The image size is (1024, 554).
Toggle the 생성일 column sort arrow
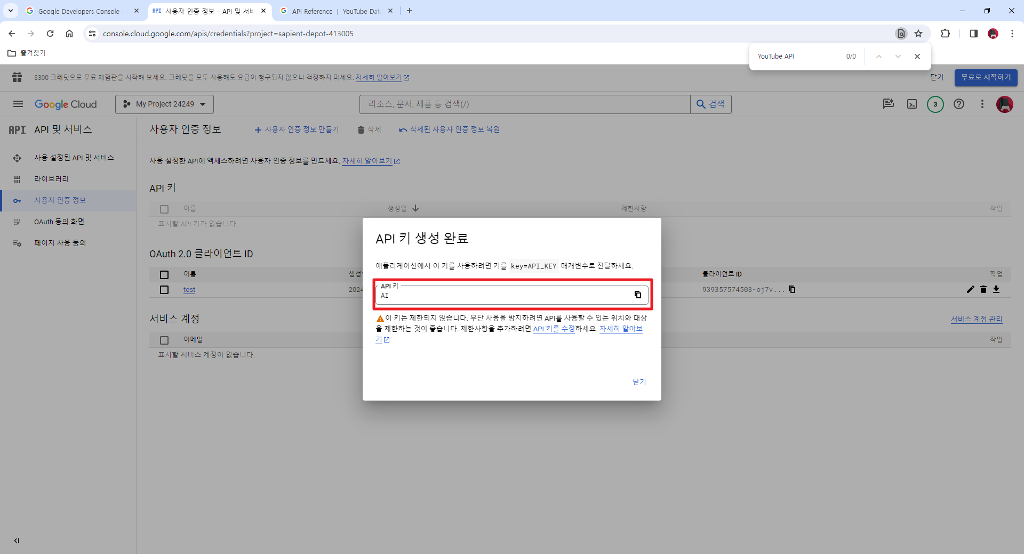point(416,208)
